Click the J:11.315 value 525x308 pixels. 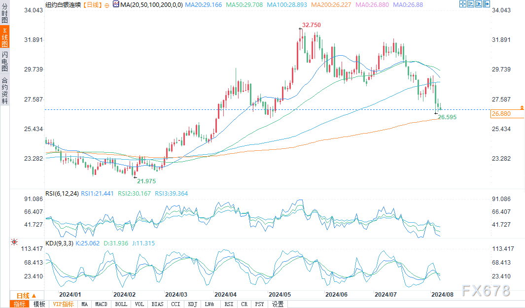point(143,243)
